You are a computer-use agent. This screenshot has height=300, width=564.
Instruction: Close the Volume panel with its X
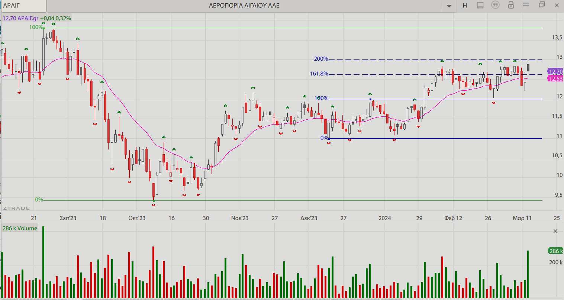point(555,231)
